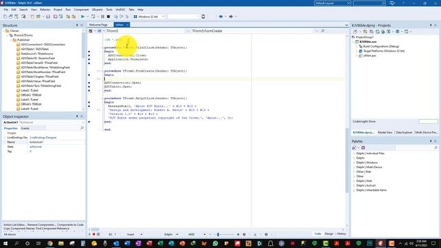This screenshot has width=441, height=248.
Task: Click the editor horizontal scrollbar thumb
Action: click(95, 229)
